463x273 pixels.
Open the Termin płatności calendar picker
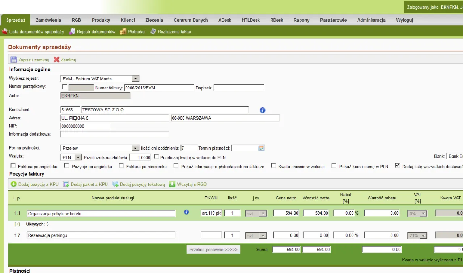coord(262,148)
